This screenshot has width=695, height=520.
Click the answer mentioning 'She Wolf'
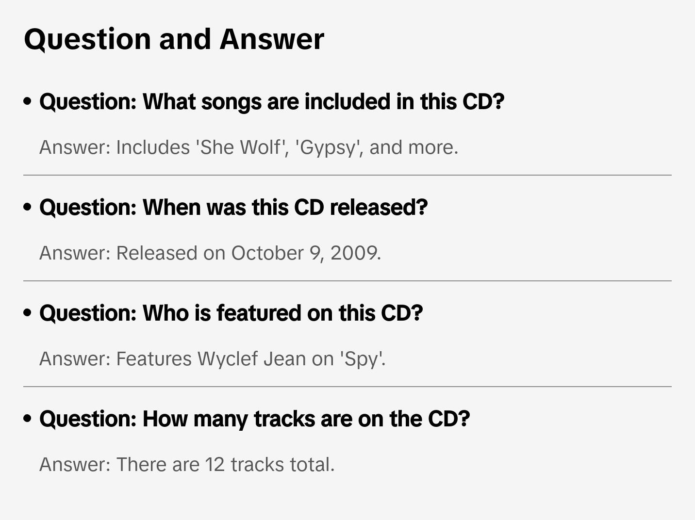pyautogui.click(x=248, y=147)
